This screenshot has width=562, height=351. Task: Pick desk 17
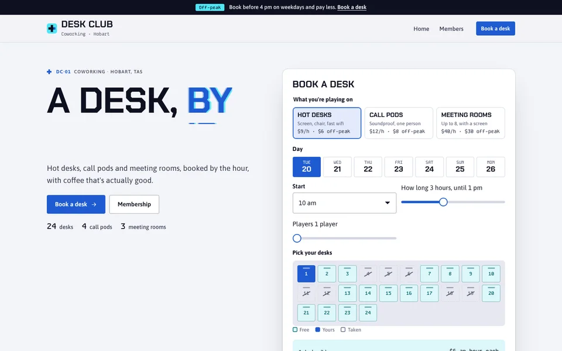pos(429,293)
